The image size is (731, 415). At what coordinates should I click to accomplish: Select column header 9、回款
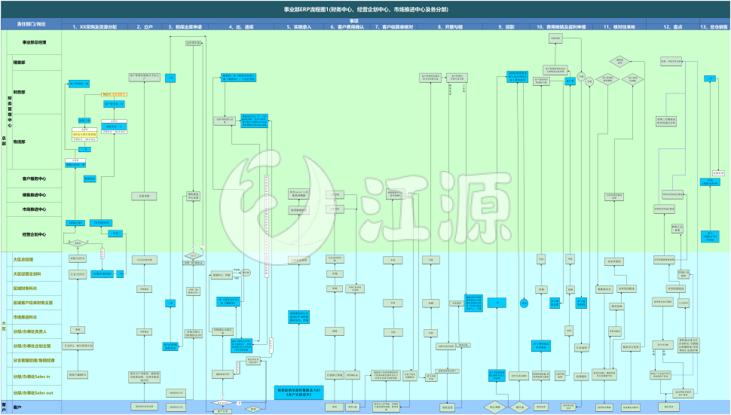(506, 27)
